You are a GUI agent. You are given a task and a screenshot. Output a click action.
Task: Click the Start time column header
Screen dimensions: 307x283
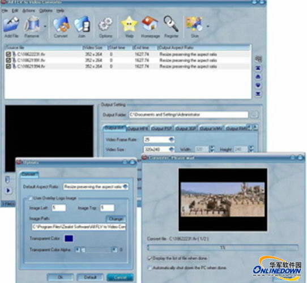(120, 48)
